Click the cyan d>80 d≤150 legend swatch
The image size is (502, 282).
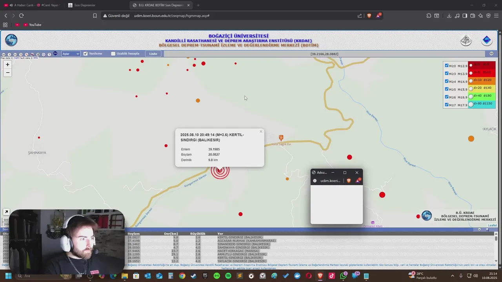point(482,104)
